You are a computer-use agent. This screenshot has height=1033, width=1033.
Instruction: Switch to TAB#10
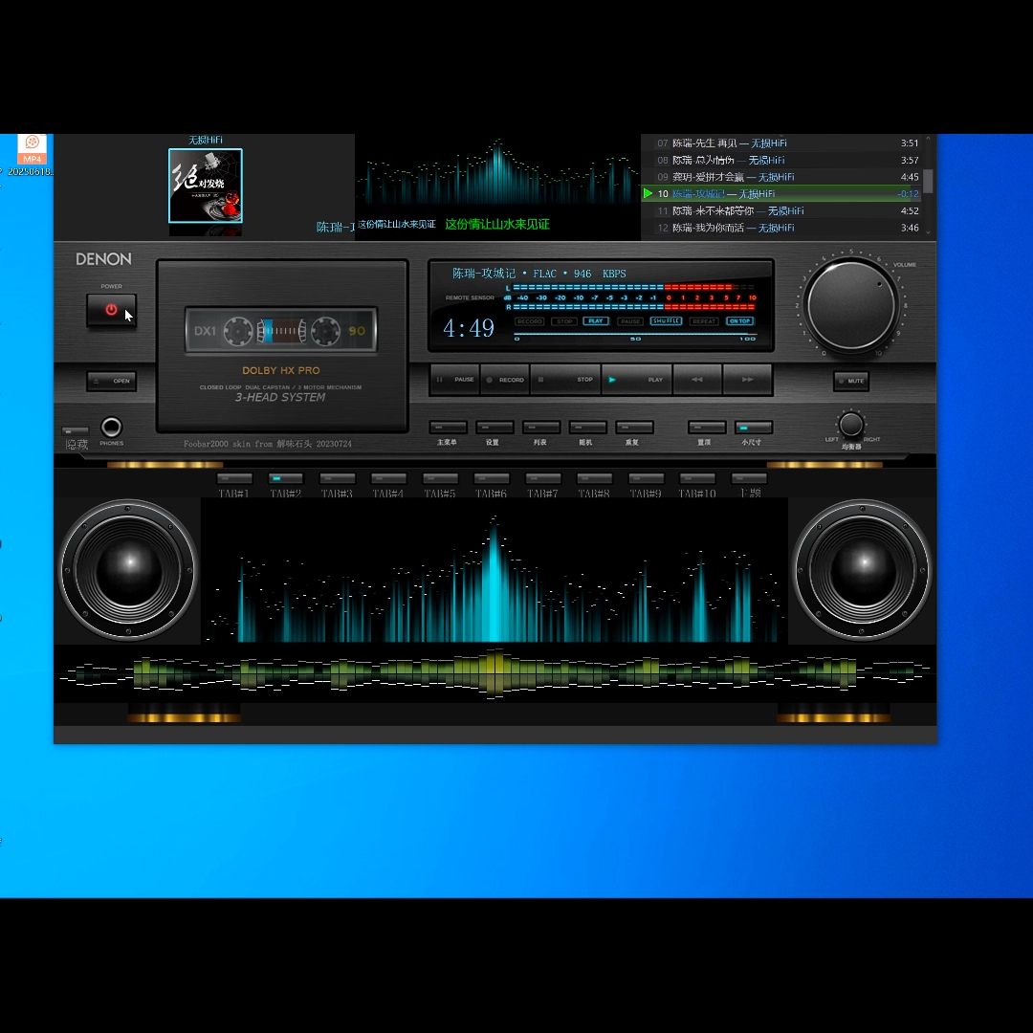point(697,479)
